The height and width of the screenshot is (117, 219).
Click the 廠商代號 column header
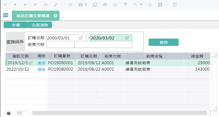[x=113, y=56]
